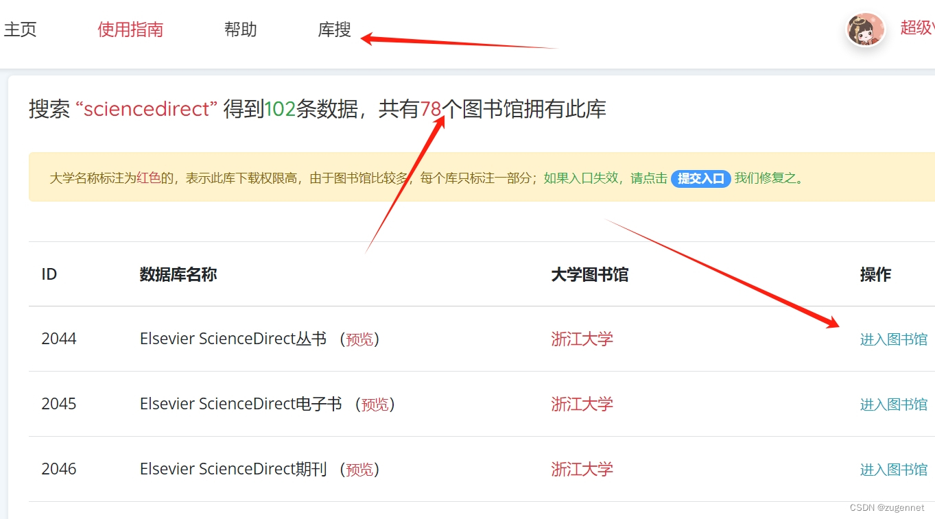Select 浙江大学 in row 2044
Viewport: 935px width, 519px height.
tap(582, 339)
